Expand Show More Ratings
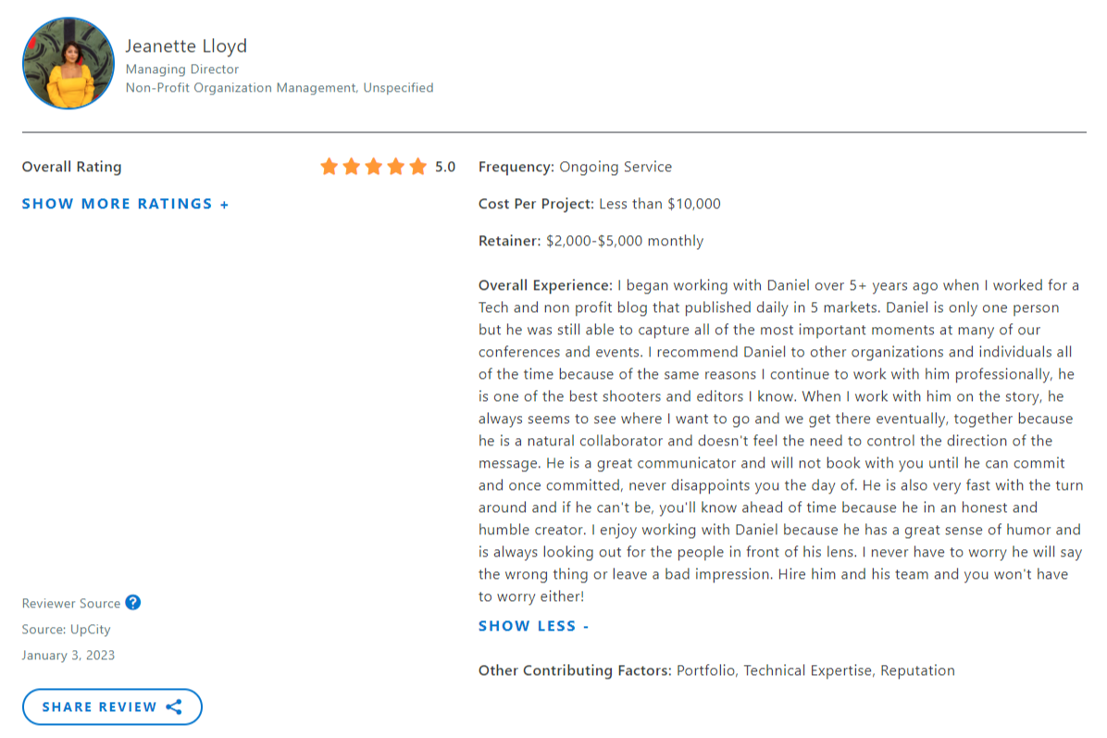The width and height of the screenshot is (1107, 738). coord(125,204)
